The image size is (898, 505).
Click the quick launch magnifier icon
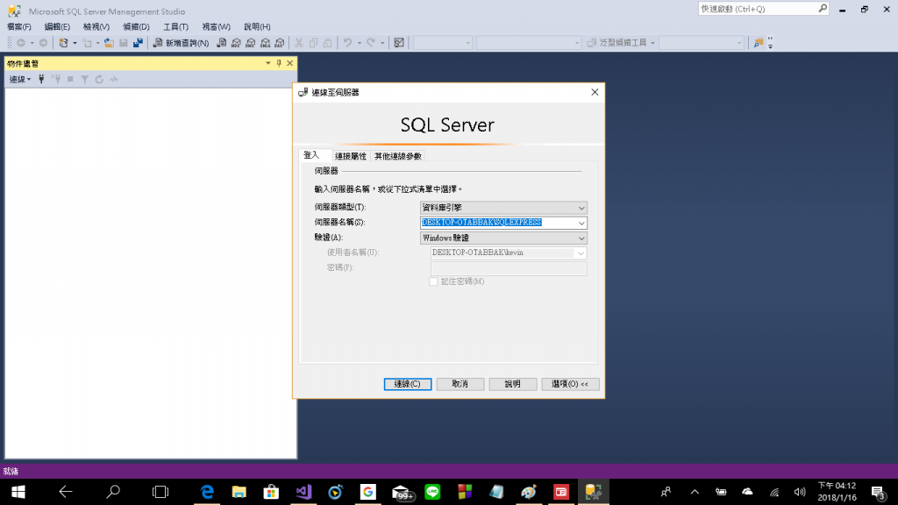click(823, 9)
